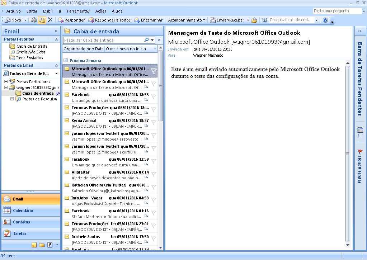Image resolution: width=367 pixels, height=260 pixels.
Task: Toggle the flag on InfoJobs - Vagas message
Action: [x=154, y=200]
